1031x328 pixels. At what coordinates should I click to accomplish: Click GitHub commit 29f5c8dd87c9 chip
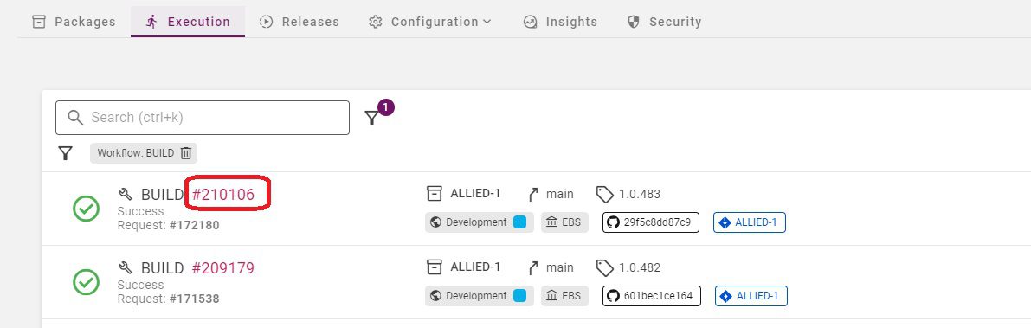(650, 222)
